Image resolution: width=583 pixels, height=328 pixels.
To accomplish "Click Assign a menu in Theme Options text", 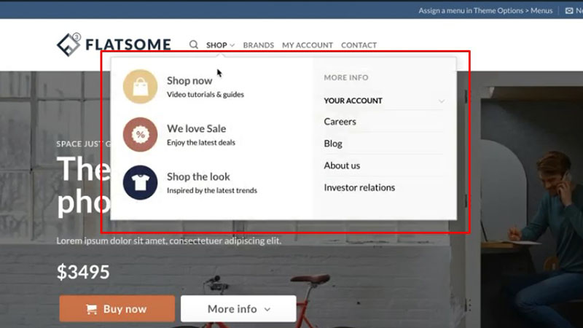I will tap(485, 11).
